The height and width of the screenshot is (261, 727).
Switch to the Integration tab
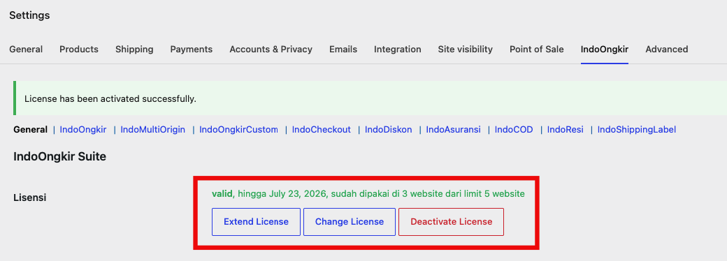(x=397, y=49)
